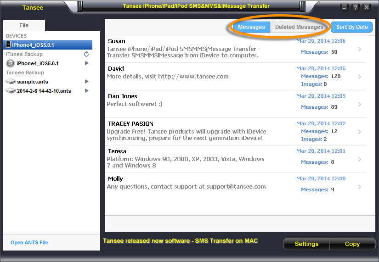The width and height of the screenshot is (379, 262).
Task: Click the Open ANTS File link
Action: (29, 242)
